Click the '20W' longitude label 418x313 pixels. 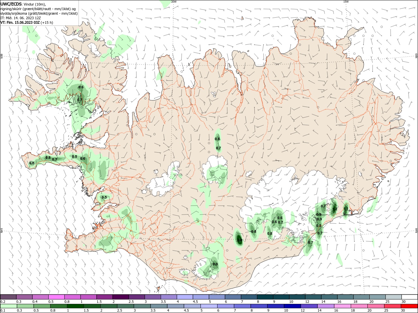tap(174, 2)
